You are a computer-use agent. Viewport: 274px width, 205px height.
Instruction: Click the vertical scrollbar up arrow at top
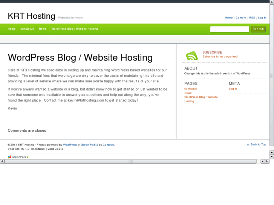click(x=272, y=2)
